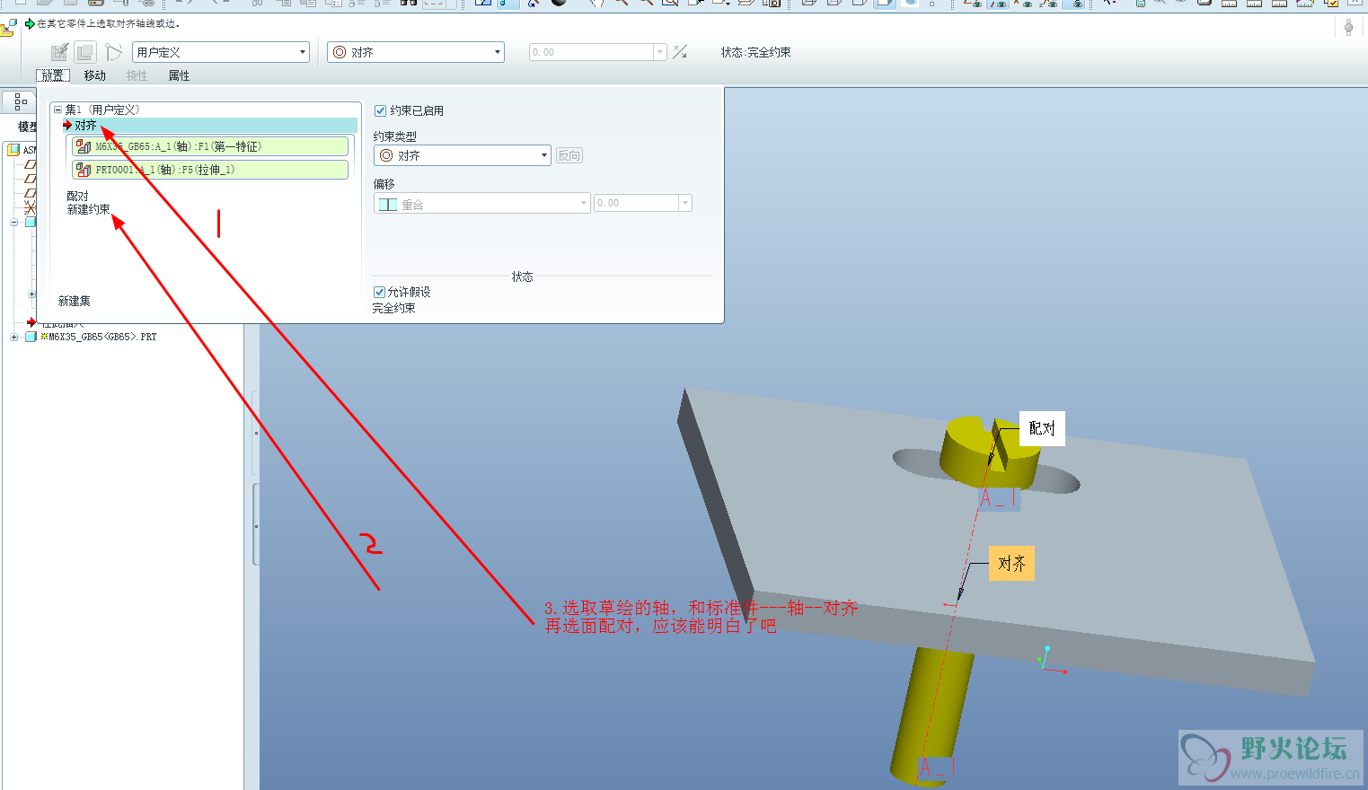This screenshot has width=1368, height=790.
Task: Click the lower navigator sash collapse handle
Action: [256, 525]
